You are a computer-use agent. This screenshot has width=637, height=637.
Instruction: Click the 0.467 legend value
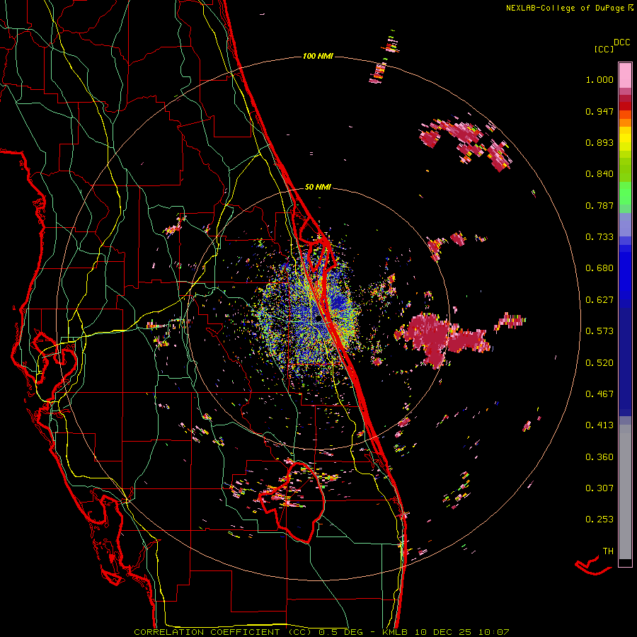(x=599, y=394)
